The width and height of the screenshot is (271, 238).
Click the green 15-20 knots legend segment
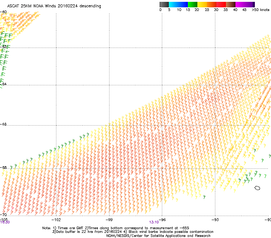(x=193, y=4)
